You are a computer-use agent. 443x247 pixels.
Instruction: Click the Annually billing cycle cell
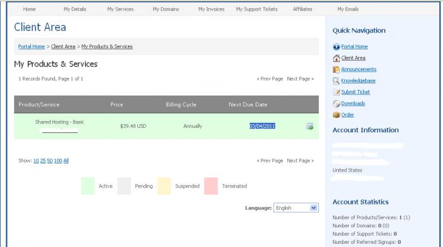192,126
